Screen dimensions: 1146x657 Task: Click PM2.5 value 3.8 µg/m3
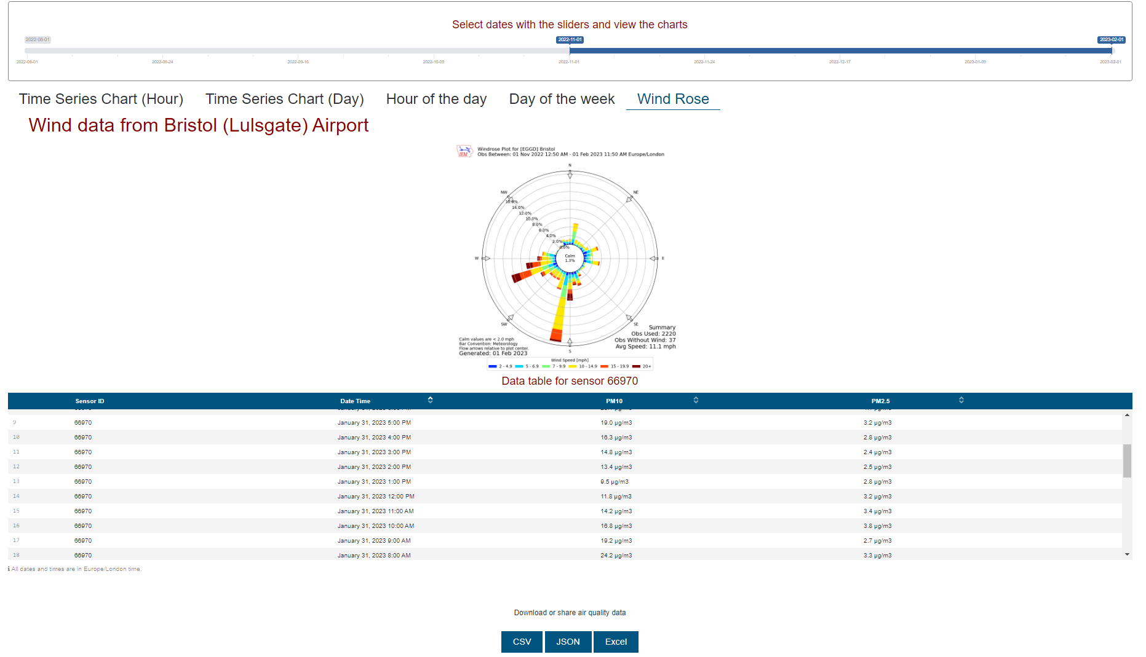[877, 526]
